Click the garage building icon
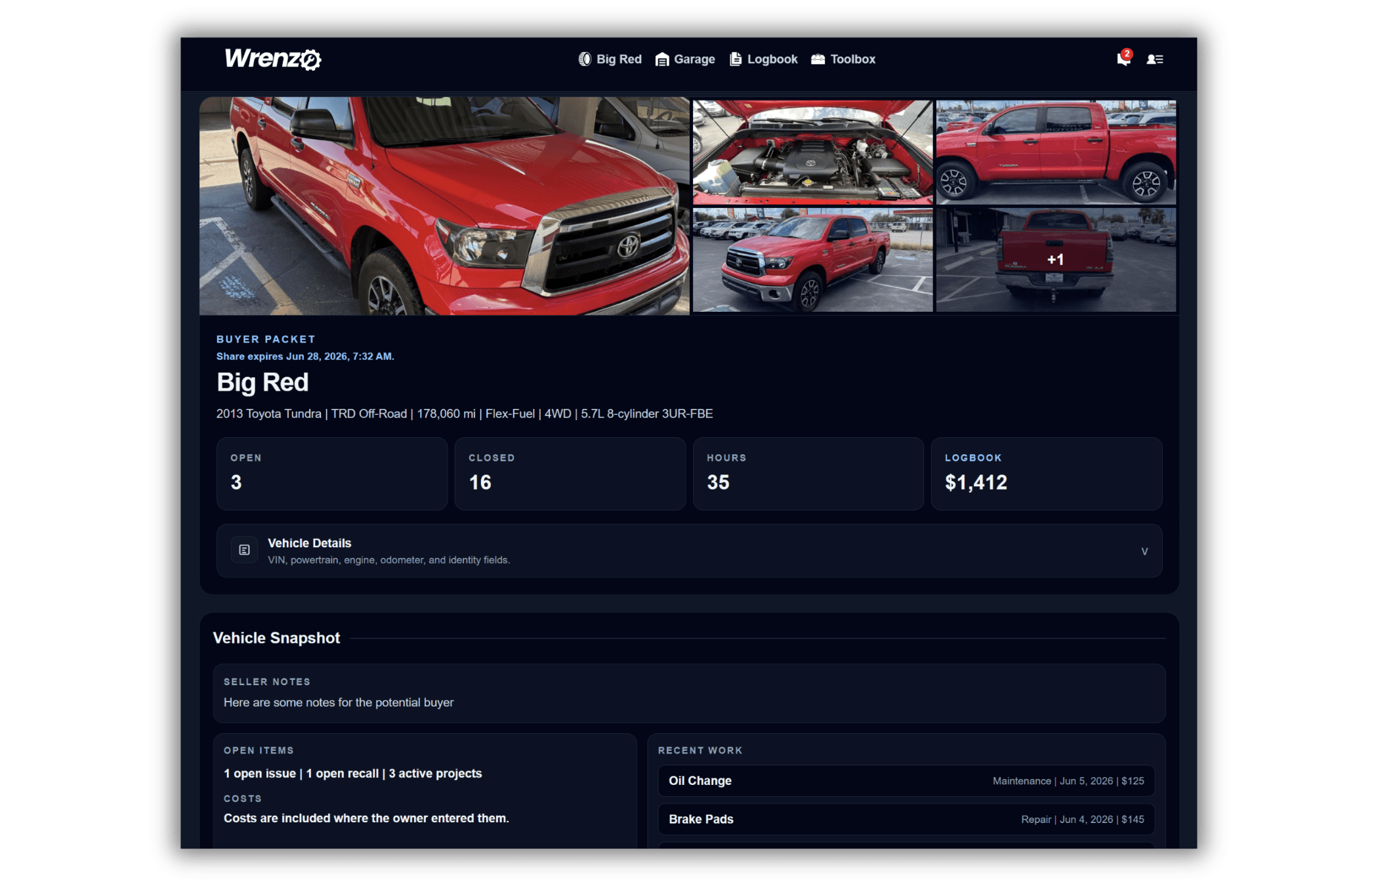The height and width of the screenshot is (886, 1378). click(x=662, y=59)
